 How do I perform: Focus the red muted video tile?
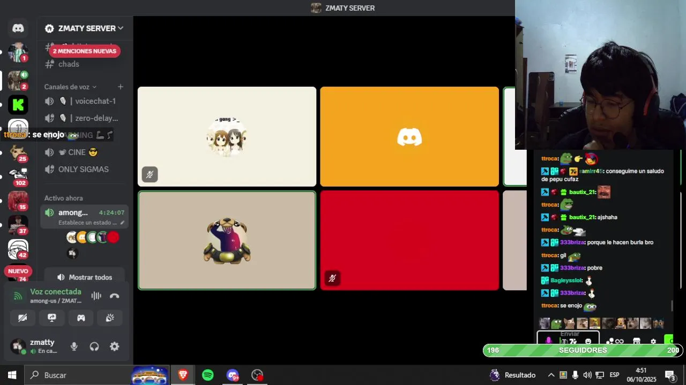tap(409, 241)
